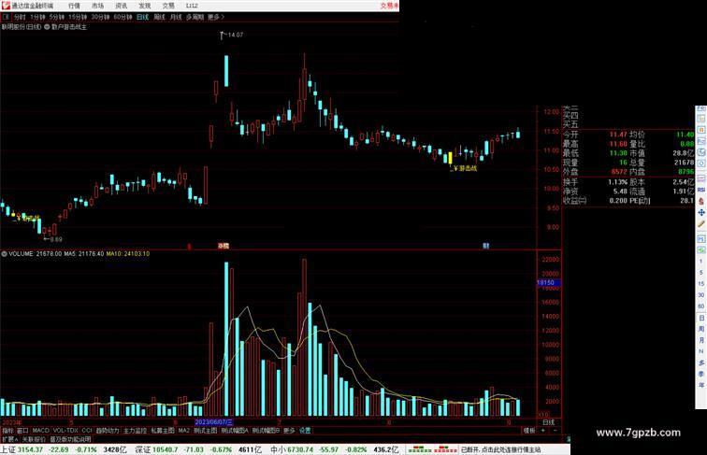Screen dimensions: 707x455
Task: Select the 月线 period tab
Action: (176, 17)
